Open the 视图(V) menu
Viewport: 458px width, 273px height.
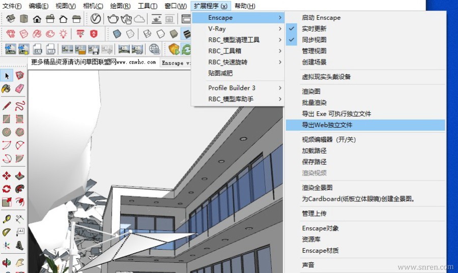point(66,6)
